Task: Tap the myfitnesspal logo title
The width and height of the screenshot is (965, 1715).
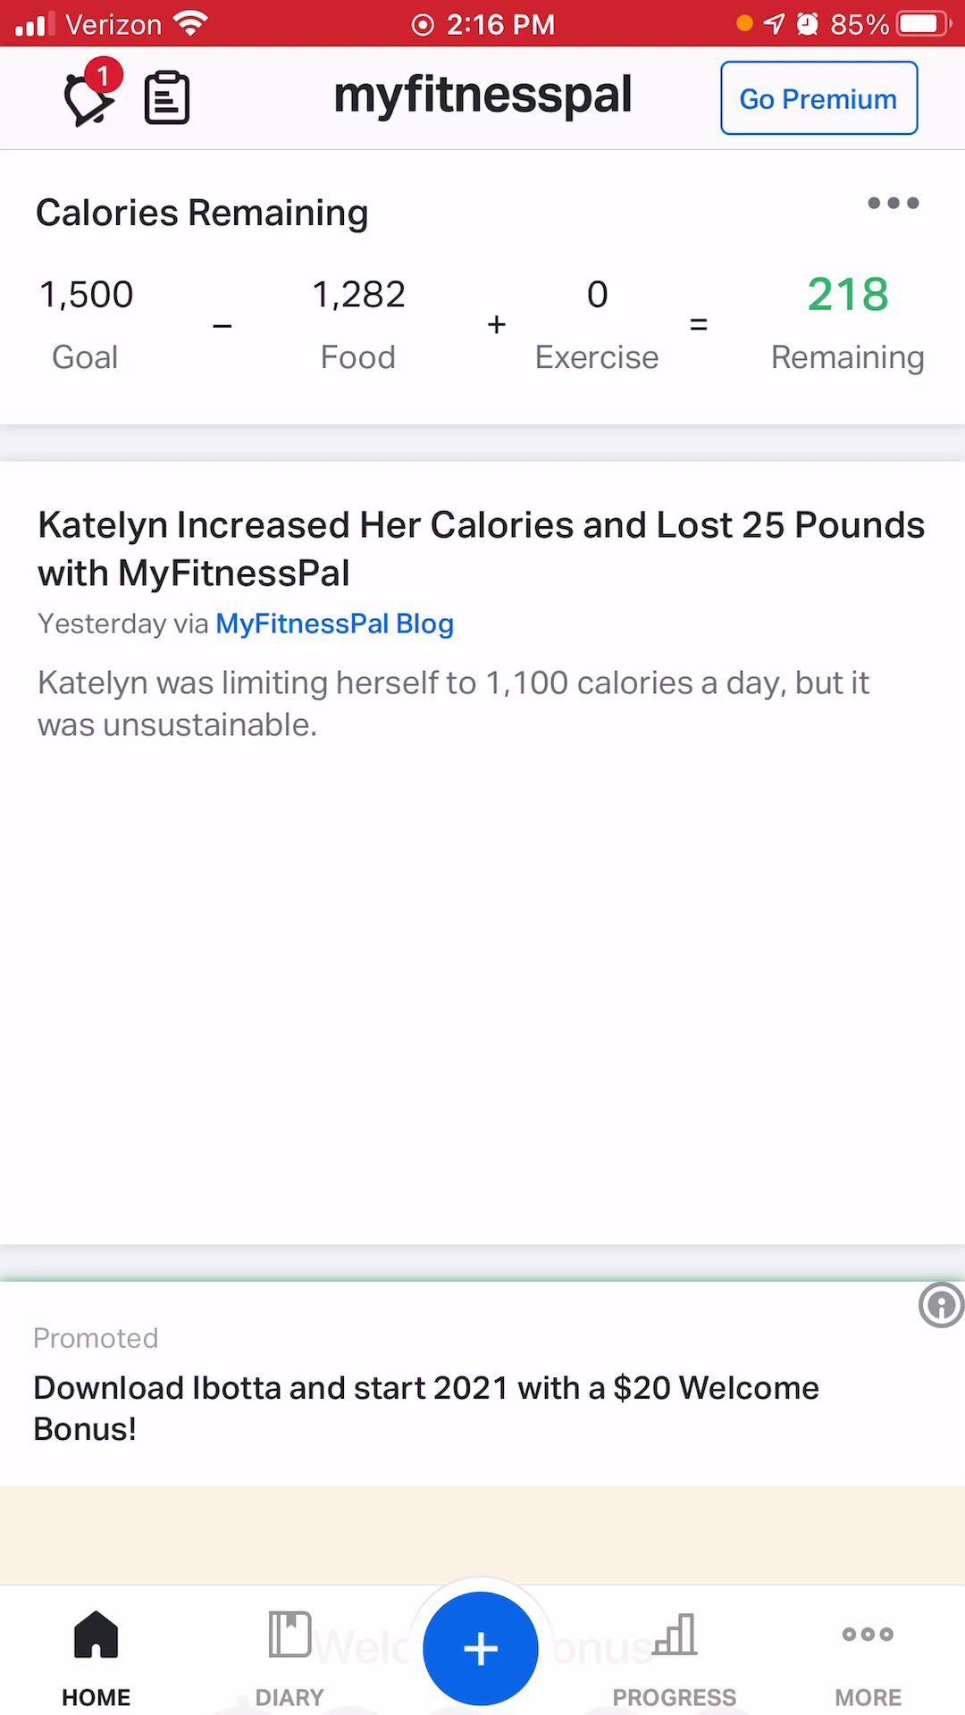Action: (x=482, y=96)
